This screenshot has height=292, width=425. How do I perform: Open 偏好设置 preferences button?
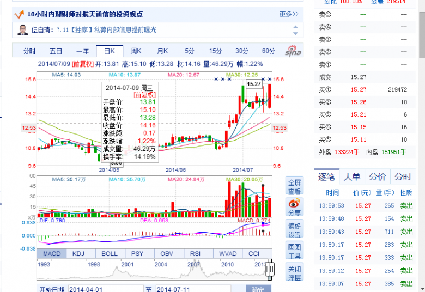tap(294, 230)
